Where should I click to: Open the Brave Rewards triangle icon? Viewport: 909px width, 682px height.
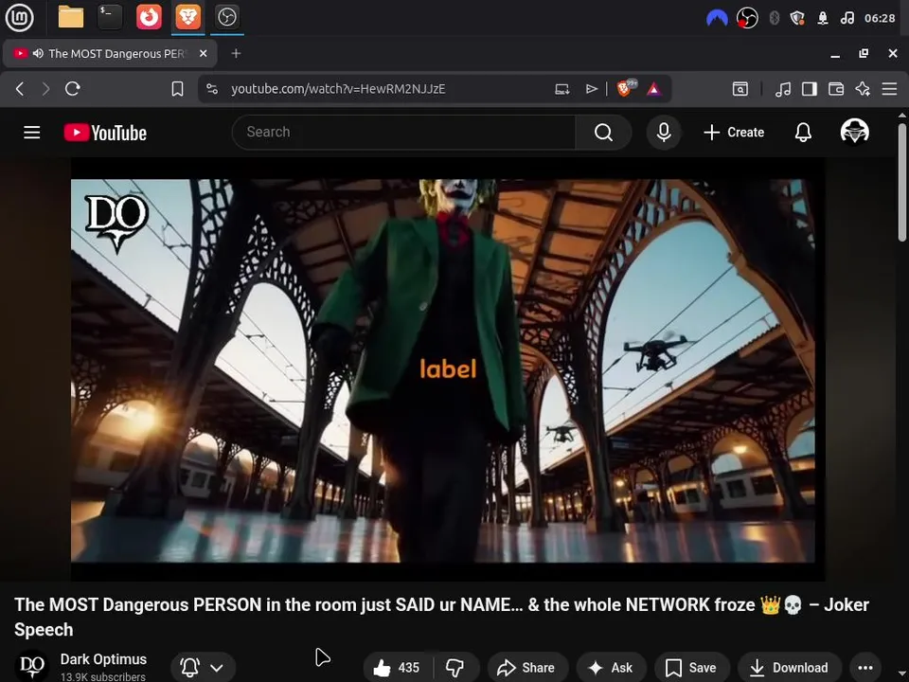point(654,89)
